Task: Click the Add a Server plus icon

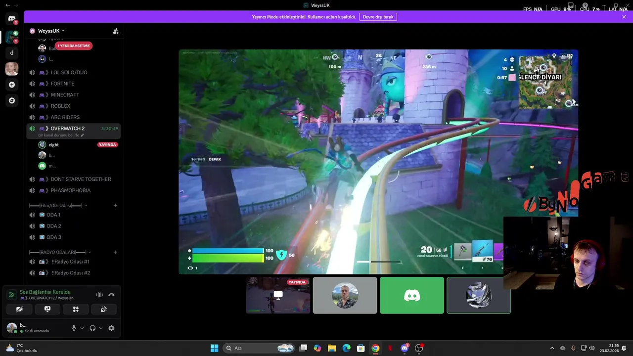Action: click(12, 85)
